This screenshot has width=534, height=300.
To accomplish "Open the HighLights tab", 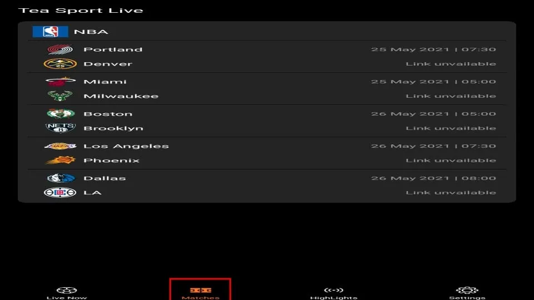I will pyautogui.click(x=334, y=293).
